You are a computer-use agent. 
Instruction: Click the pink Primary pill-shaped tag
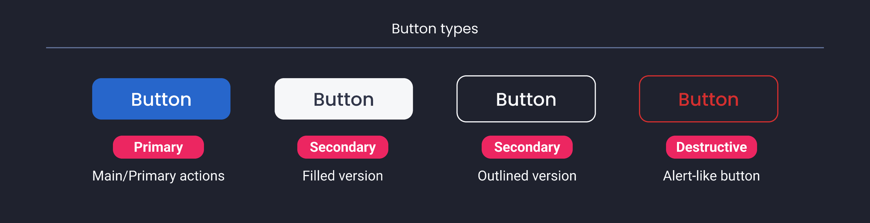[x=158, y=147]
